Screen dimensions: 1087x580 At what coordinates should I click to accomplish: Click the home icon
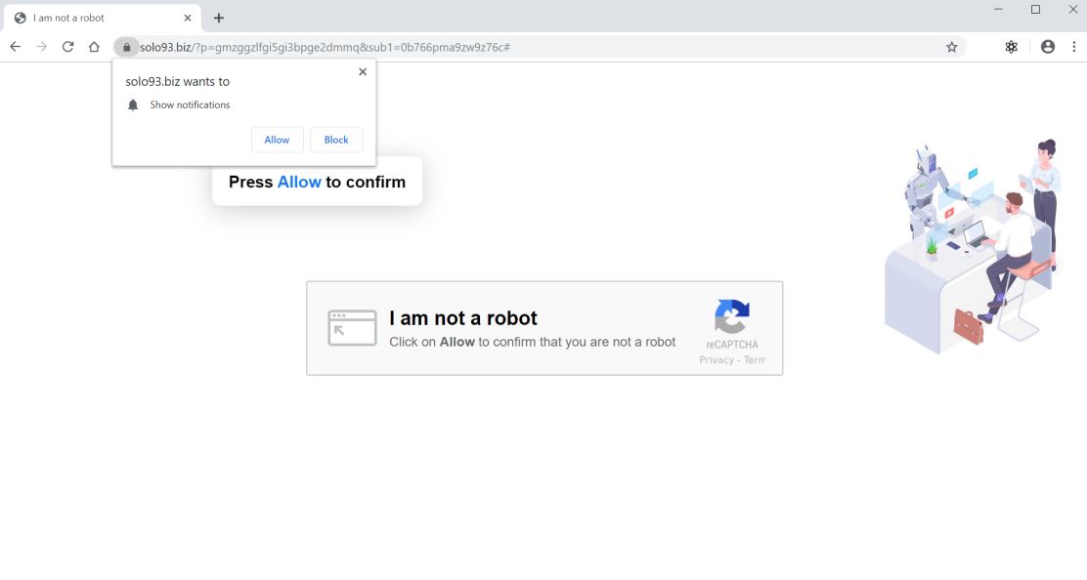(x=93, y=46)
